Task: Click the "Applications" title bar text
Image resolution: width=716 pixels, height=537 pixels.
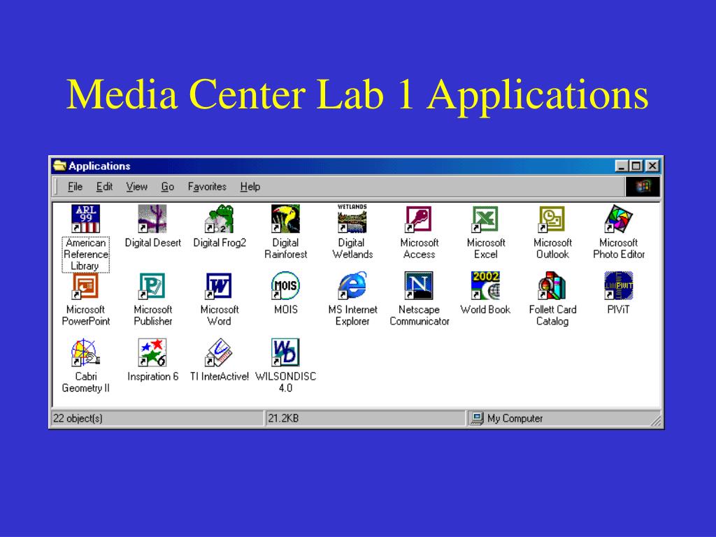Action: [x=99, y=166]
